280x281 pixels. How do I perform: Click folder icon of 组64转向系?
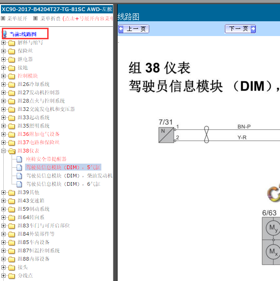[x=12, y=218]
